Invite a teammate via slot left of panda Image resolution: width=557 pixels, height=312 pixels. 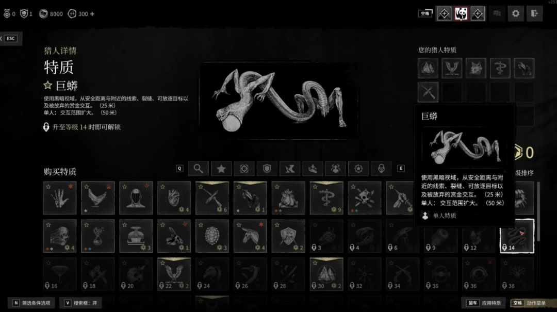click(444, 14)
